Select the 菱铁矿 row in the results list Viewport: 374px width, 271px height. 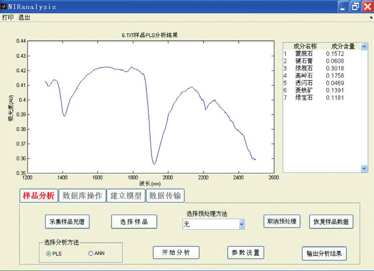point(322,91)
